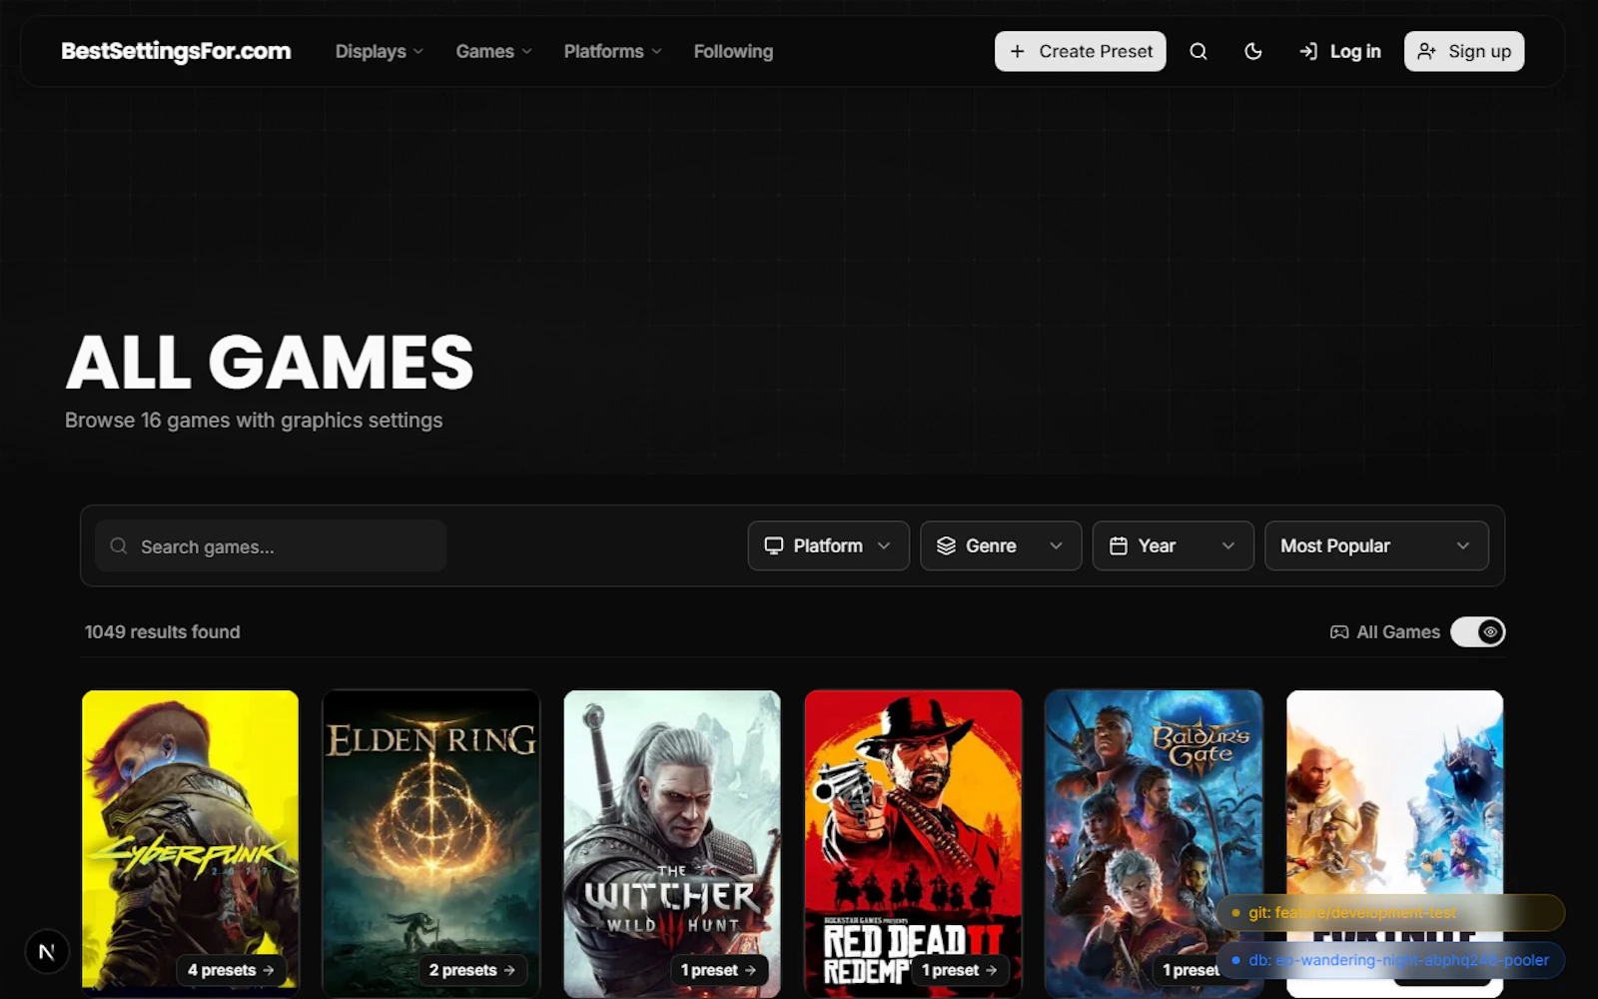The image size is (1598, 999).
Task: Expand the Games navigation menu
Action: coord(493,51)
